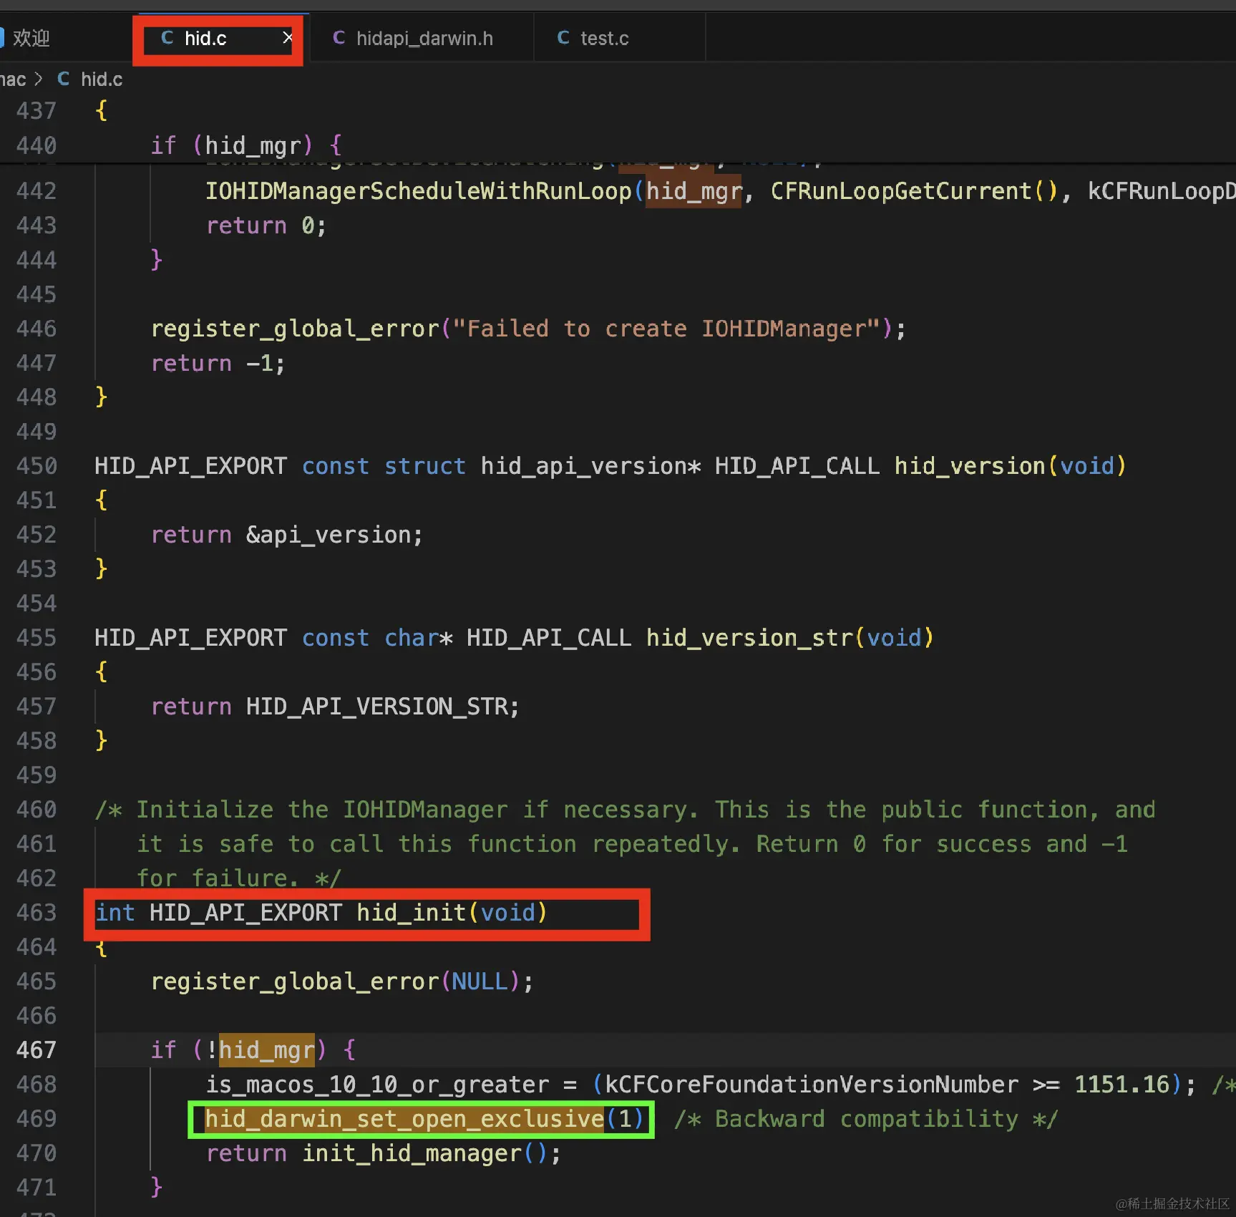The width and height of the screenshot is (1236, 1217).
Task: Click 'return -1;' on line 447
Action: 218,363
